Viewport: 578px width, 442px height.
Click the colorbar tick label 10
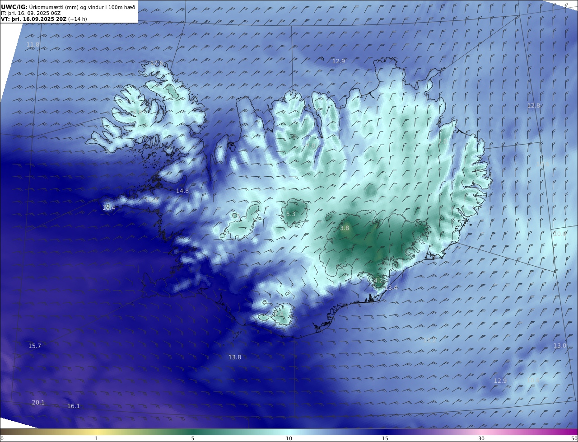289,438
